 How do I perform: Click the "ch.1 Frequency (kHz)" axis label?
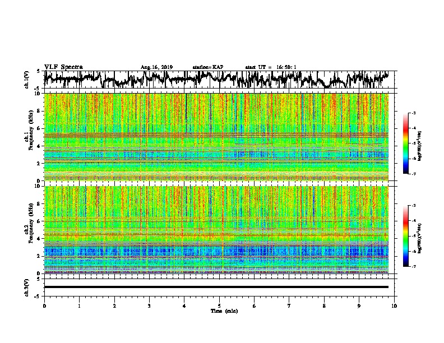point(30,131)
